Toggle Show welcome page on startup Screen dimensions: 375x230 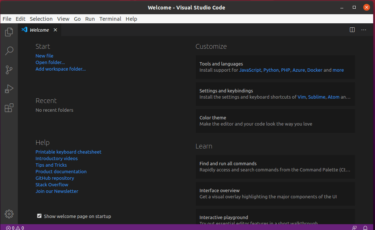coord(39,216)
